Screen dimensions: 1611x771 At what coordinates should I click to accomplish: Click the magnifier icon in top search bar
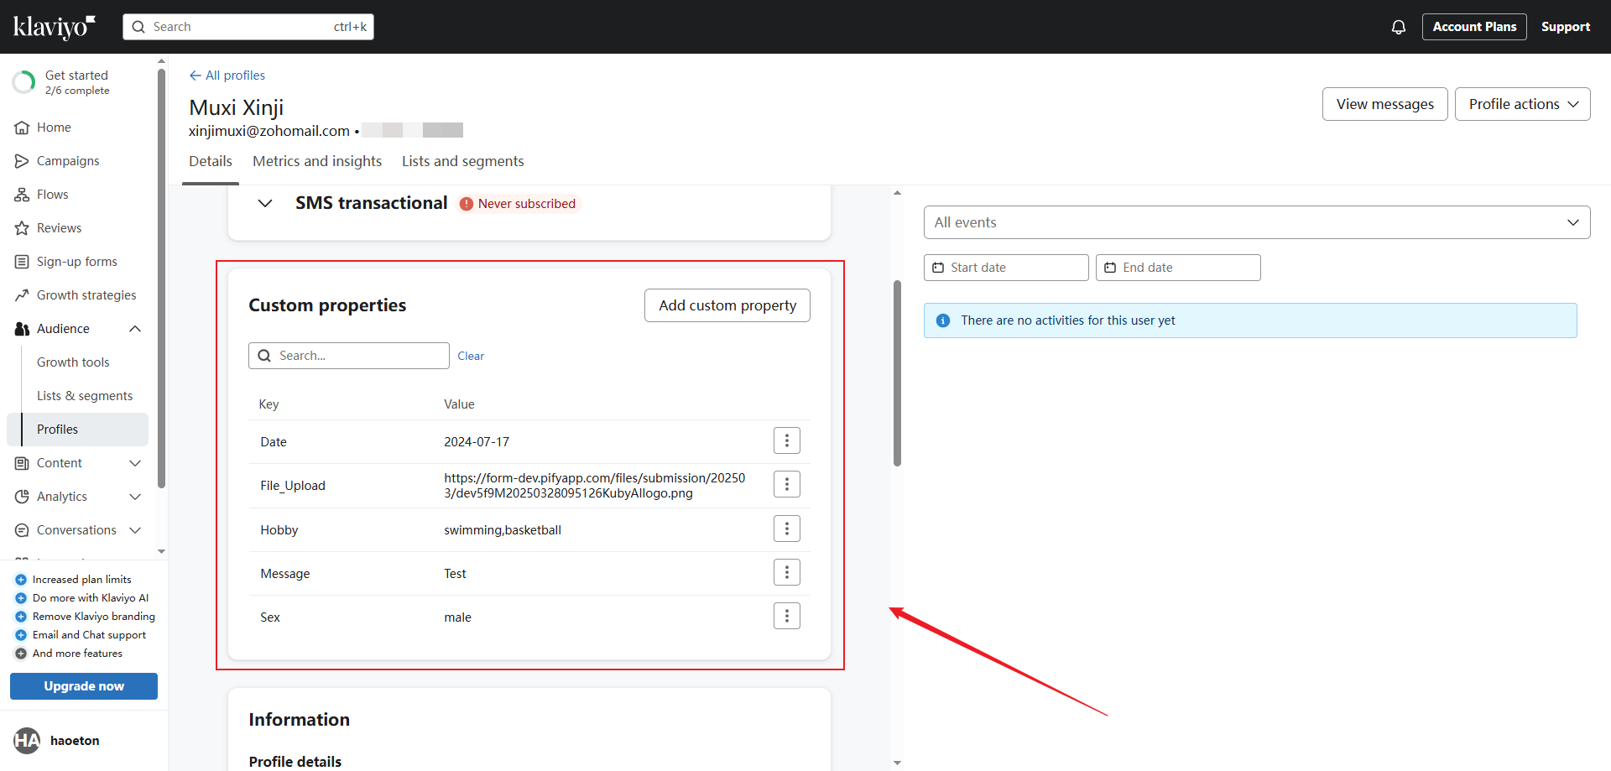coord(138,27)
